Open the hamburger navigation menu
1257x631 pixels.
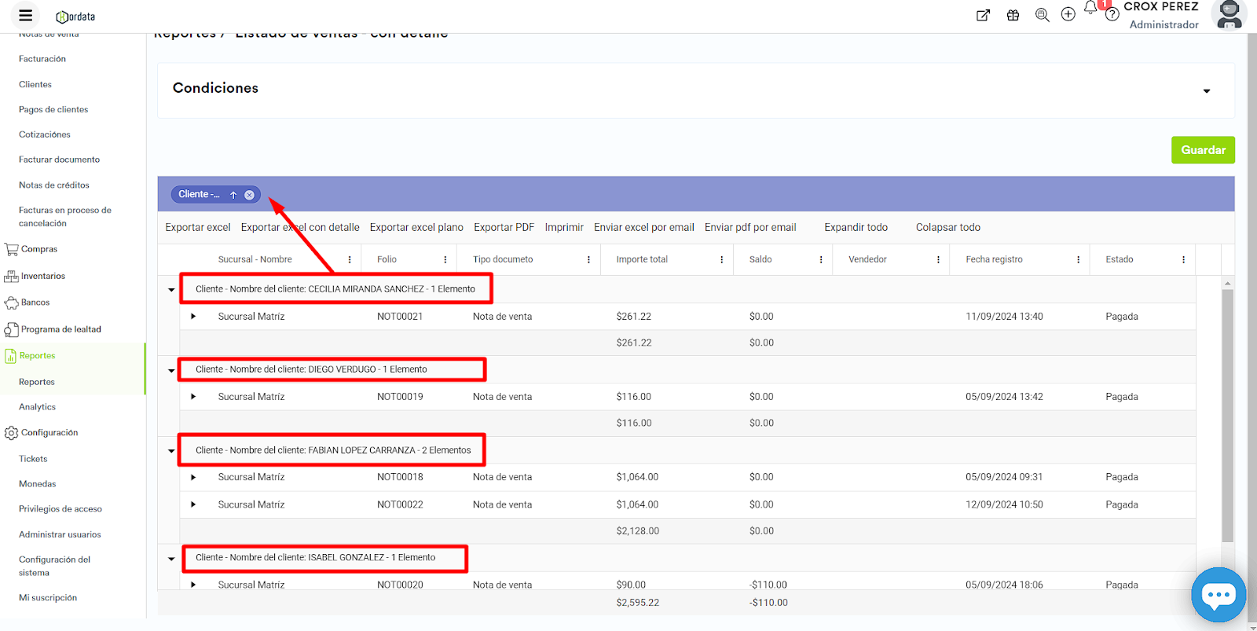click(25, 15)
